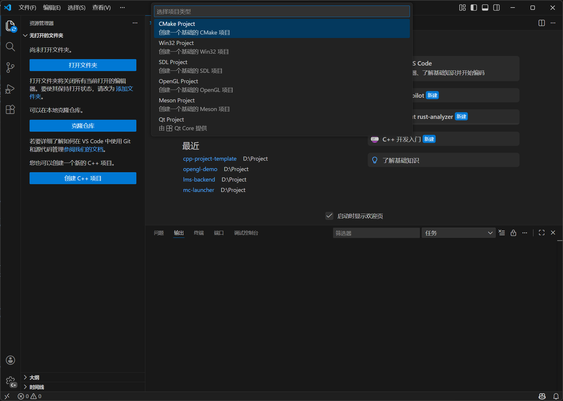Maximize the bottom panel size
The width and height of the screenshot is (563, 401).
pyautogui.click(x=541, y=233)
